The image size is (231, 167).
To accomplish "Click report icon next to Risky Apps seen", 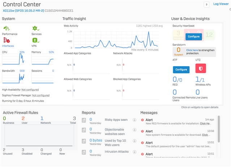I will [84, 120].
